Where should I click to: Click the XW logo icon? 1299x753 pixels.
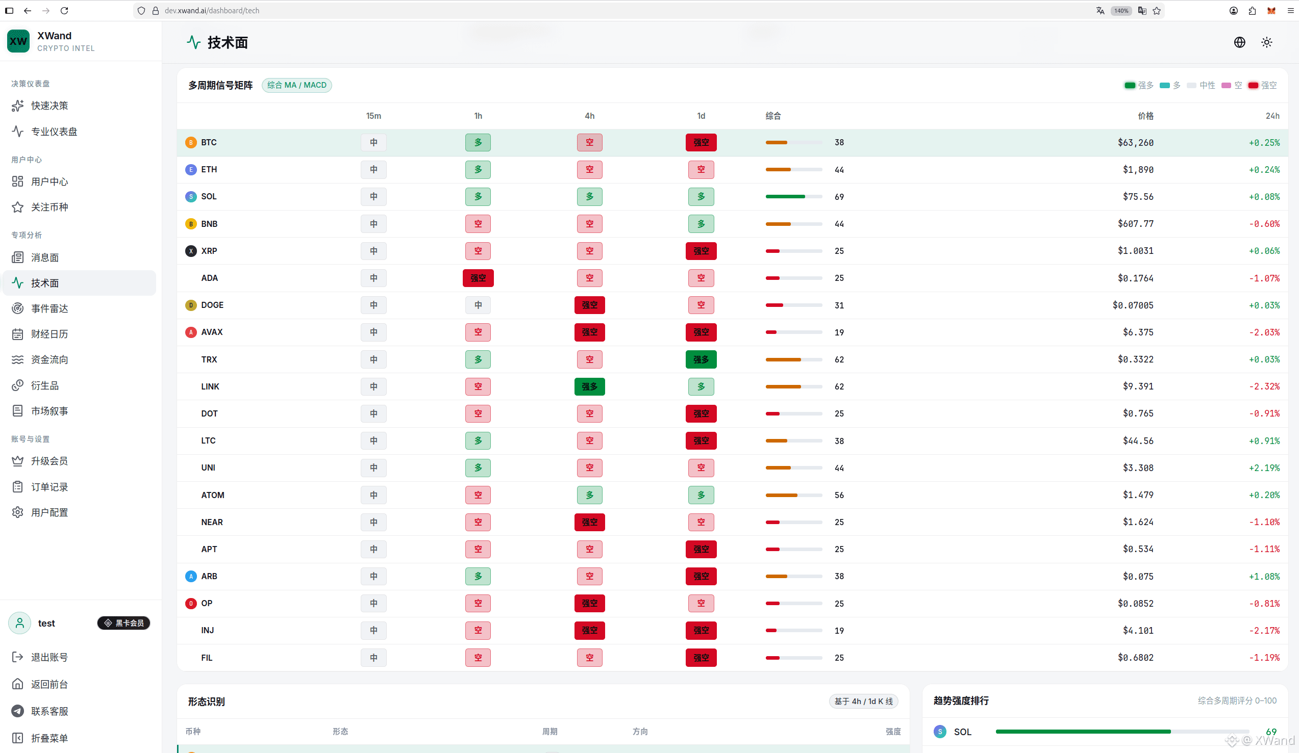coord(18,41)
